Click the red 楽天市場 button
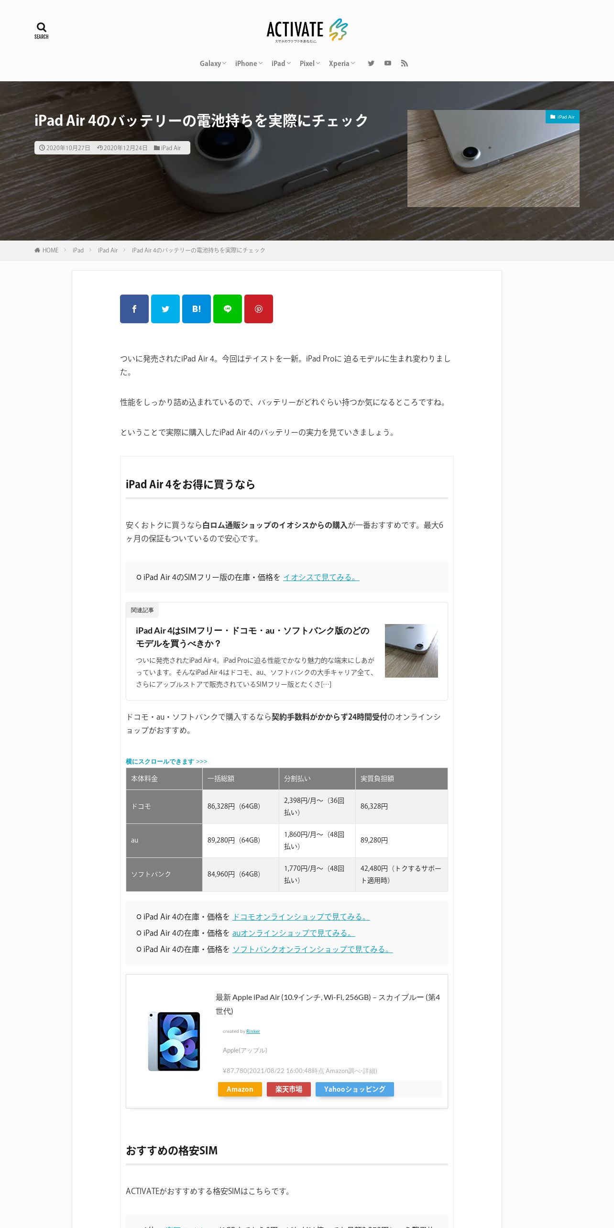Screen dimensions: 614x1228 [289, 1089]
